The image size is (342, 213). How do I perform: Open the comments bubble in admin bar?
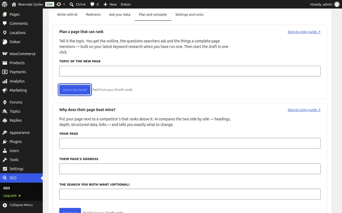click(93, 4)
